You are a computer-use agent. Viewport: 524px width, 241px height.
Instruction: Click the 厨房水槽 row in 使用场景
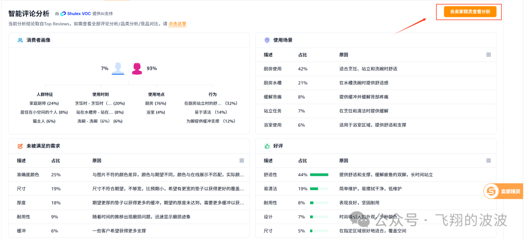(x=376, y=83)
